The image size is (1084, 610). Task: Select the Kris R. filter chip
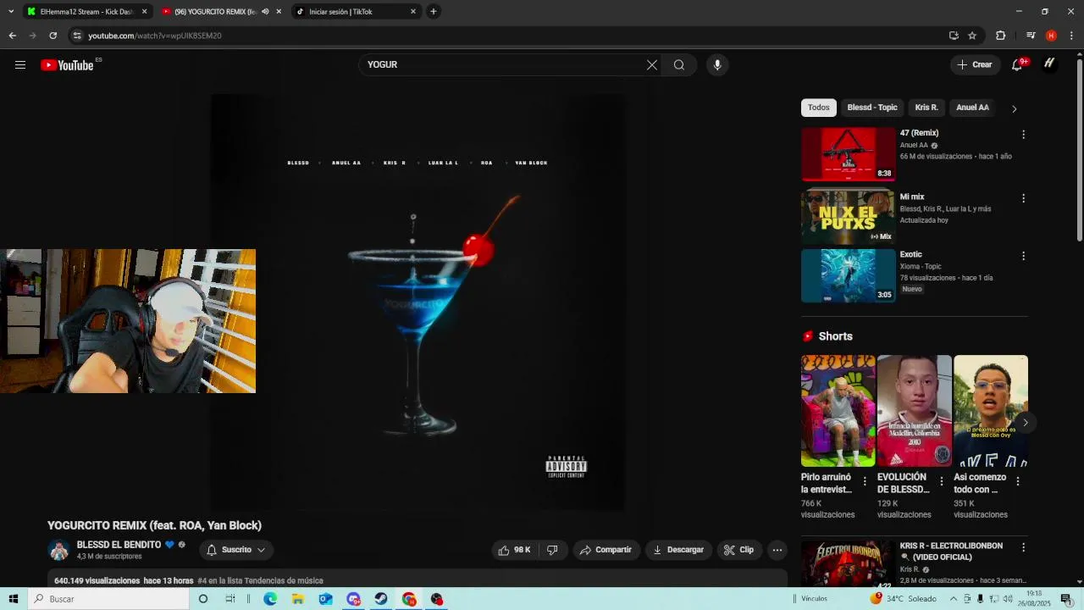[926, 108]
